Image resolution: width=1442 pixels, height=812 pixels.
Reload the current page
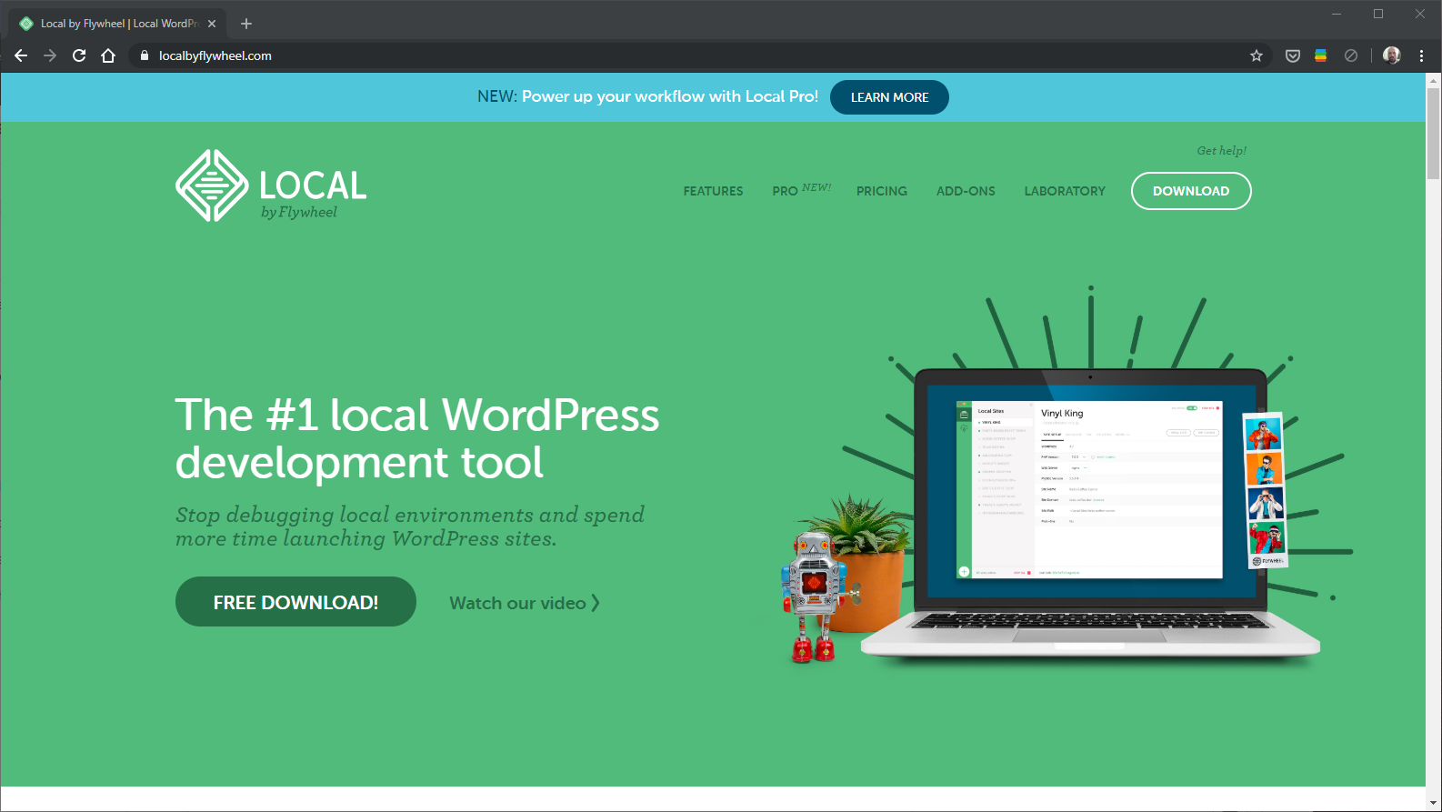tap(79, 55)
